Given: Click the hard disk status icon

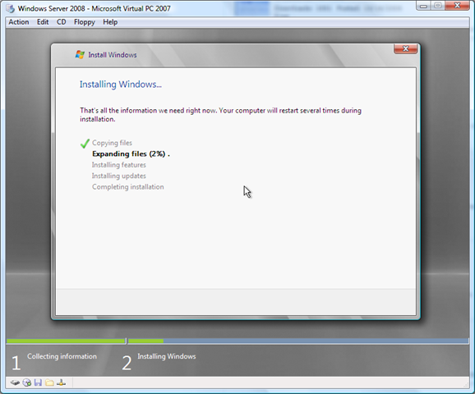Looking at the screenshot, I should [15, 383].
